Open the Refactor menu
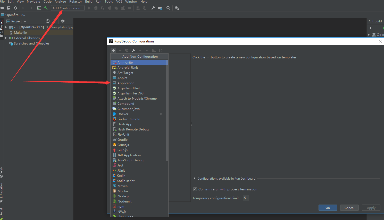384x220 pixels. [75, 2]
